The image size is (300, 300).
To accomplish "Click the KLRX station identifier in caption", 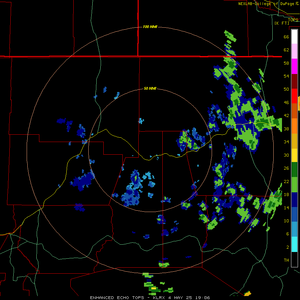I will 160,298.
